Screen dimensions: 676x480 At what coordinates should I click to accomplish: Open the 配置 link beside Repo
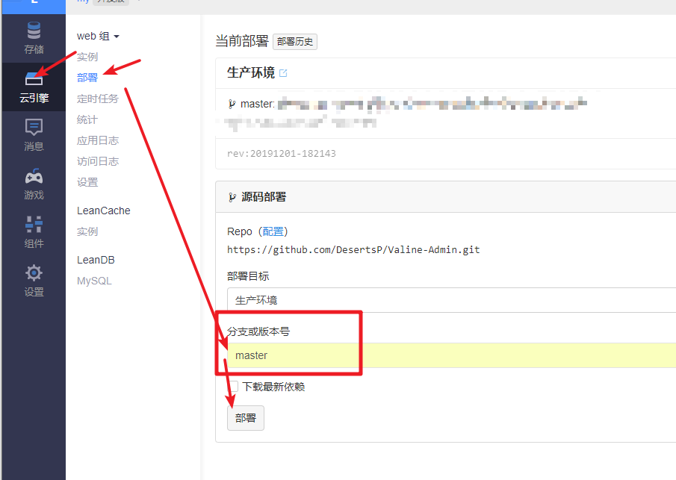click(273, 231)
